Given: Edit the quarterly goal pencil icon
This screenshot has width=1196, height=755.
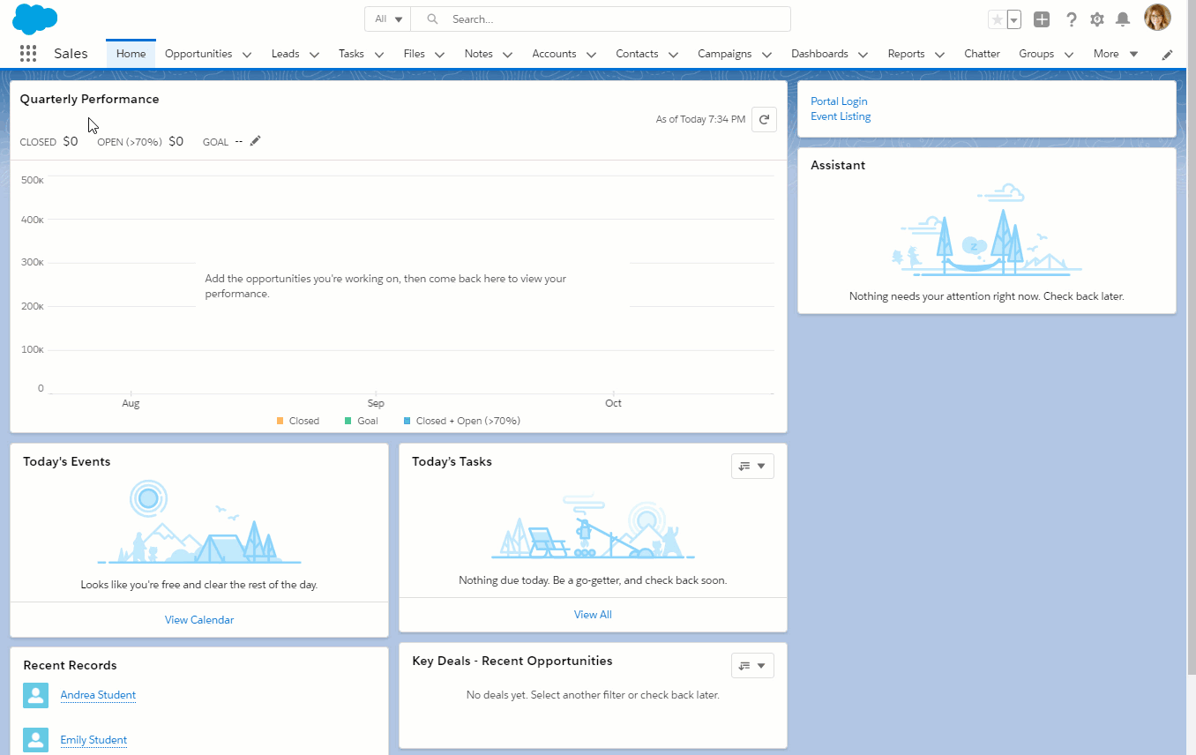Looking at the screenshot, I should (256, 141).
